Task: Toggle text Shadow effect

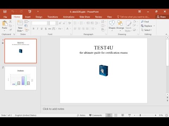Action: tap(46, 29)
